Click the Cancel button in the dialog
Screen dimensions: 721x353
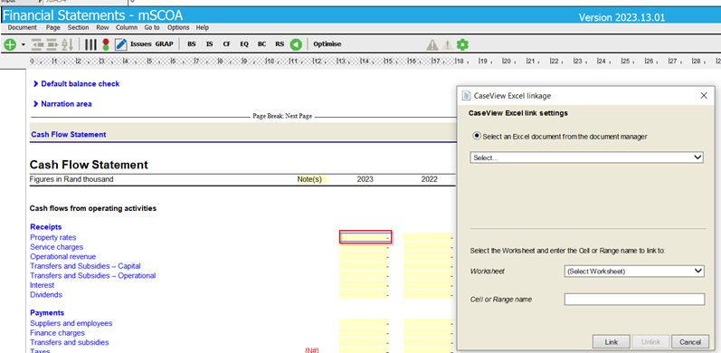(689, 342)
